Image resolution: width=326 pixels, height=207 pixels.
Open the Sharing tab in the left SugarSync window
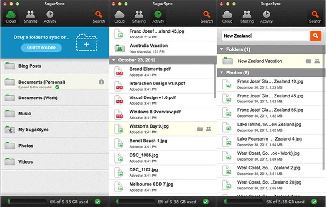(x=31, y=17)
